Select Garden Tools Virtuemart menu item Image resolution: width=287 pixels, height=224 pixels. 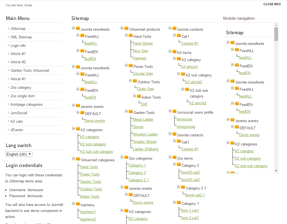point(30,70)
